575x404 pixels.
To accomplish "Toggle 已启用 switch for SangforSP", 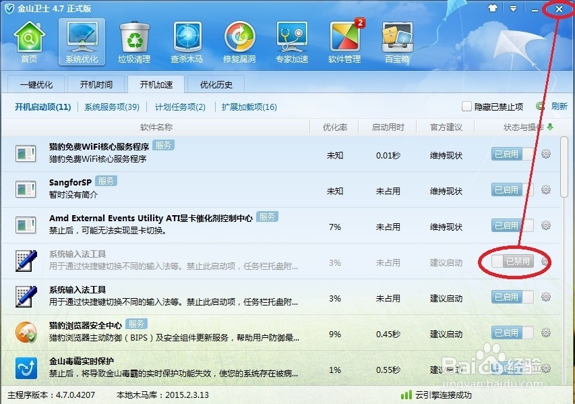I will (x=512, y=190).
